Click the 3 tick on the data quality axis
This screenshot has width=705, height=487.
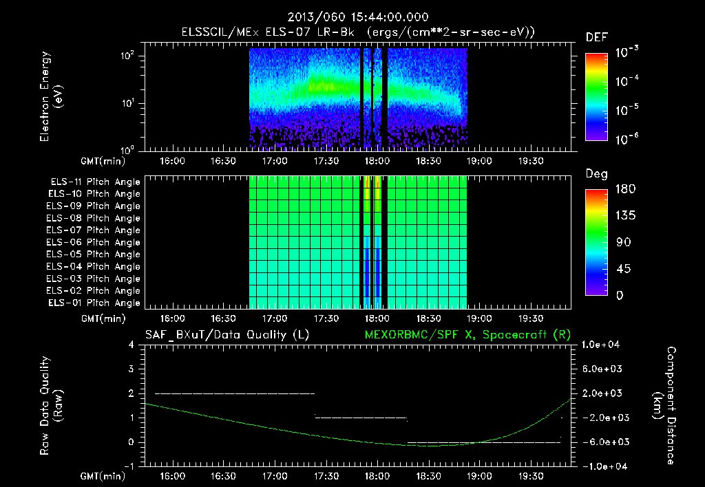click(131, 369)
